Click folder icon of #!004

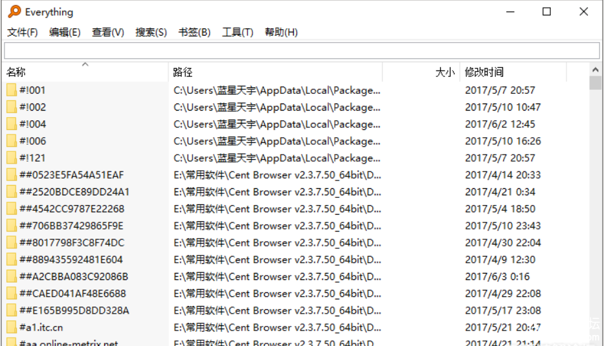point(12,124)
